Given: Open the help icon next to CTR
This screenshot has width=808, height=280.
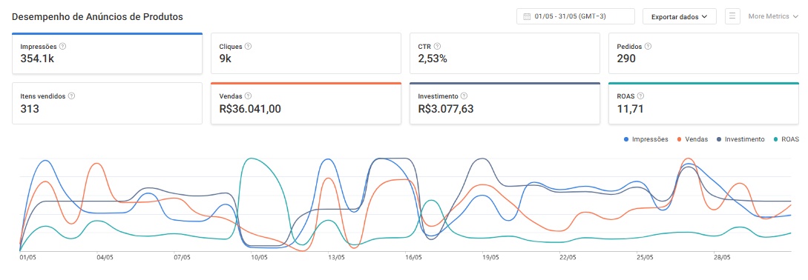Looking at the screenshot, I should coord(438,47).
